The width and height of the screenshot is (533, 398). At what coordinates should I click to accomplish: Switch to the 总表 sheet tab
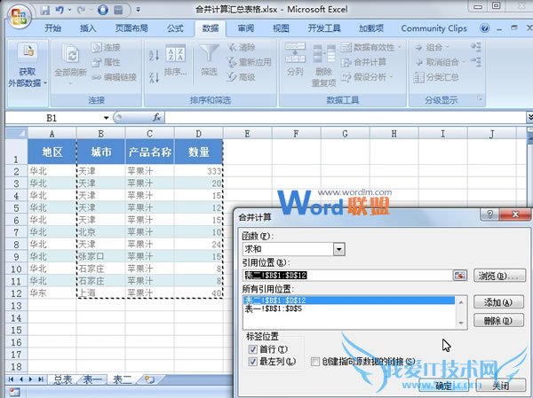tap(62, 379)
